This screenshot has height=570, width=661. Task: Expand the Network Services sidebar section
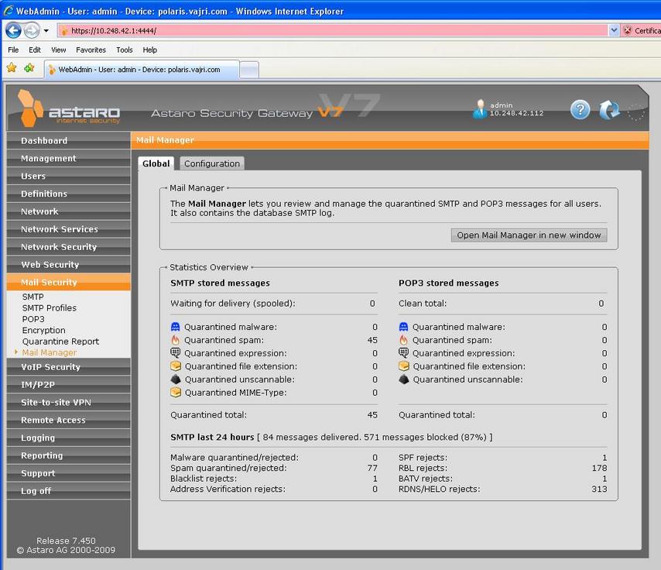[68, 229]
